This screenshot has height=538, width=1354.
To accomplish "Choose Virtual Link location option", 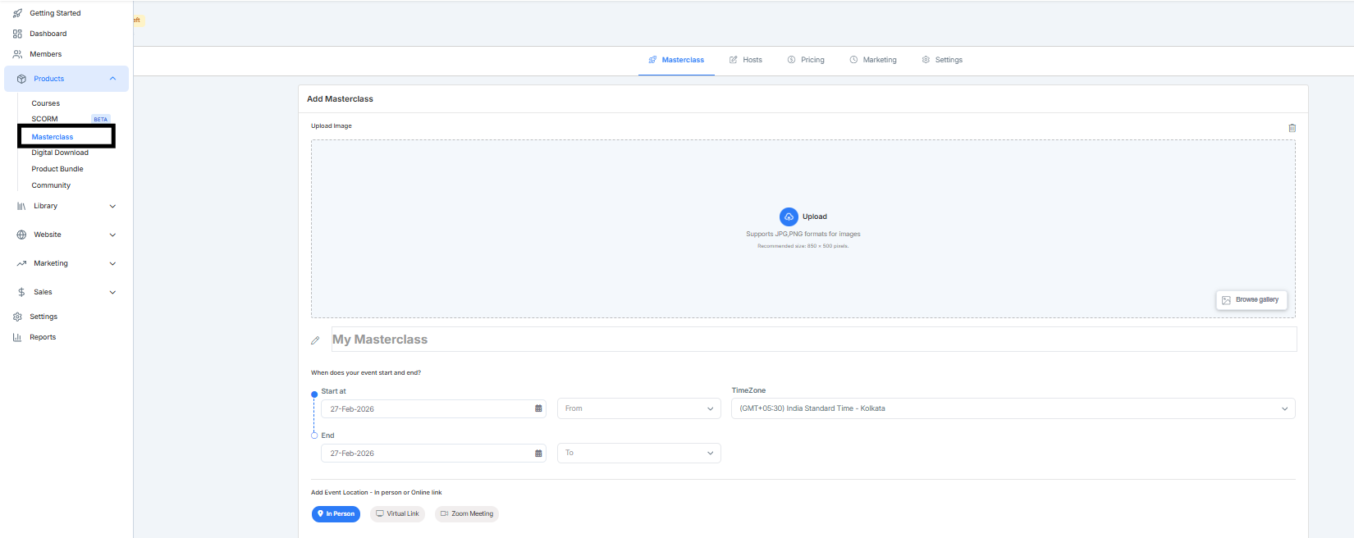I will pyautogui.click(x=397, y=514).
